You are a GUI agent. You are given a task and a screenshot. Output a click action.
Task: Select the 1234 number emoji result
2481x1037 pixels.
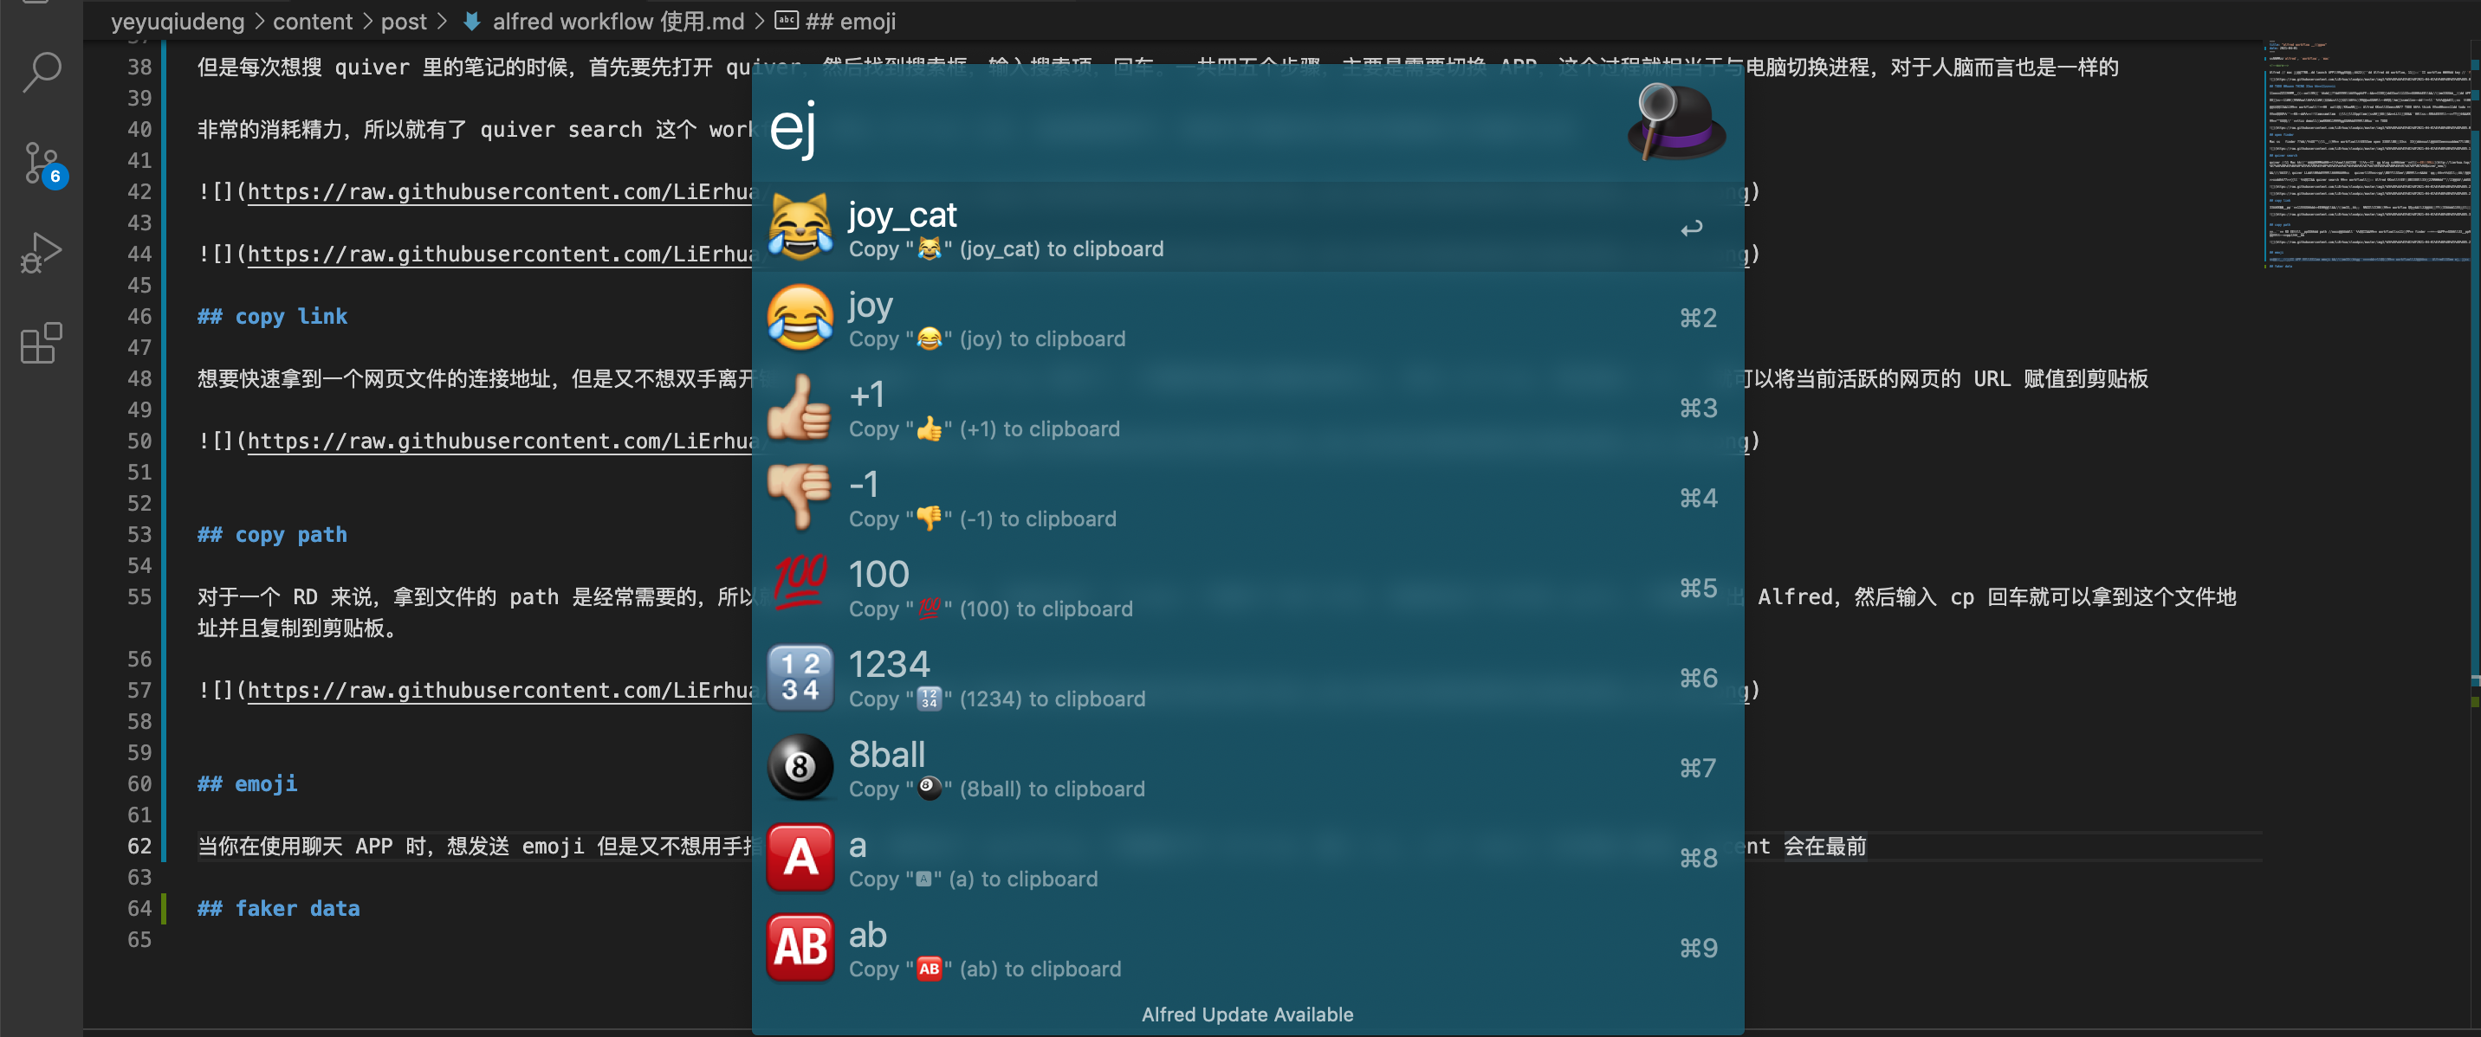coord(1247,678)
